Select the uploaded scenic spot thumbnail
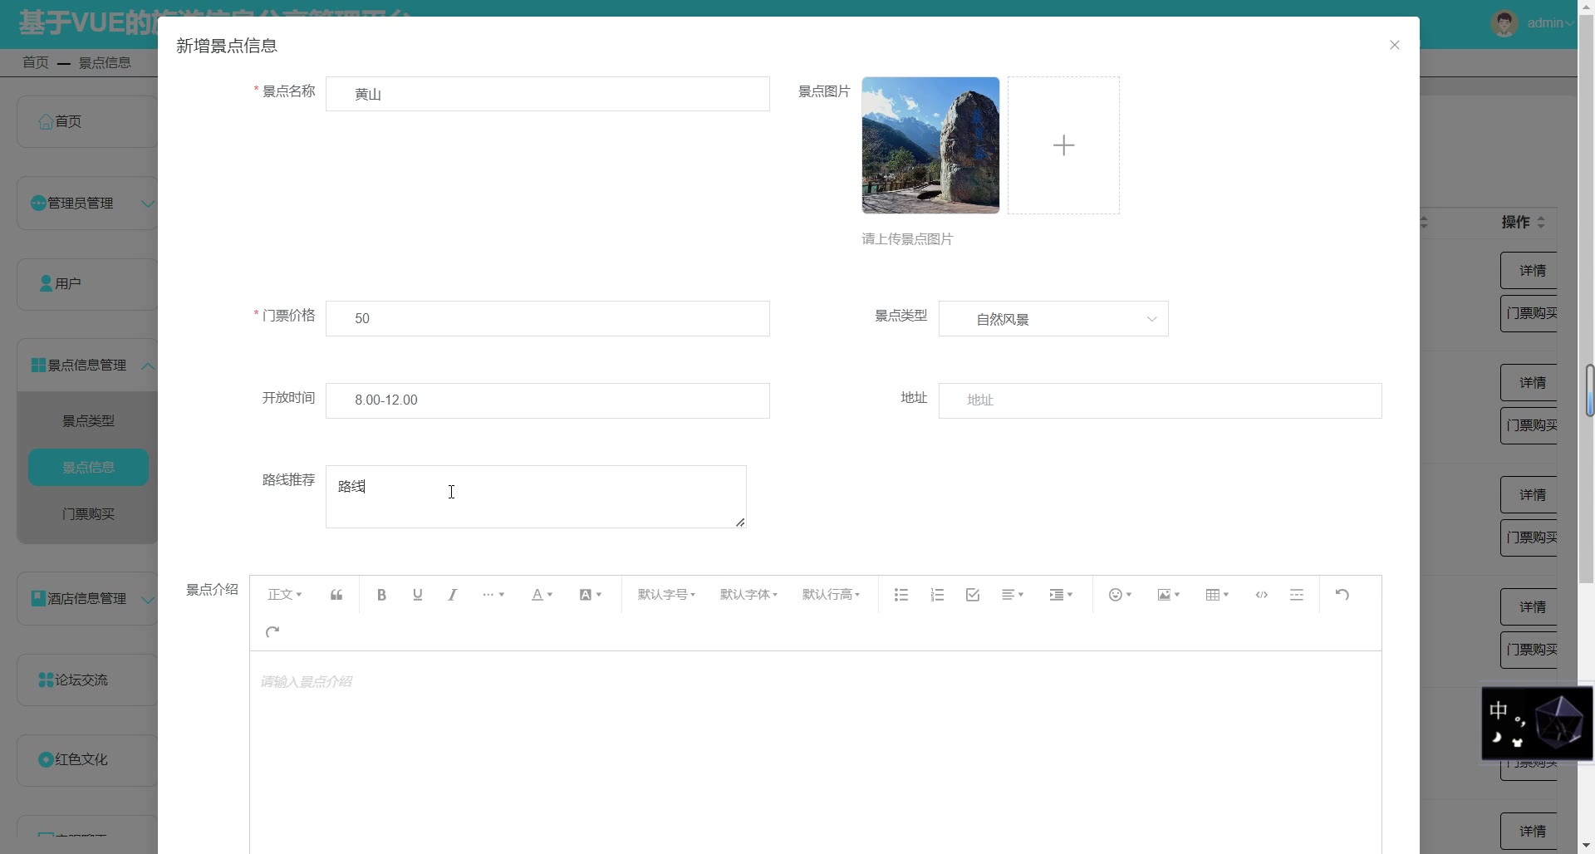The width and height of the screenshot is (1595, 854). pyautogui.click(x=930, y=145)
